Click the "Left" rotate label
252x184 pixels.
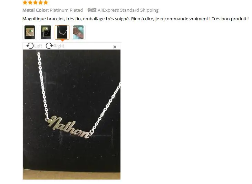[38, 46]
